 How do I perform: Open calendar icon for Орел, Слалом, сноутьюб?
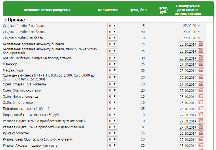[x=201, y=90]
